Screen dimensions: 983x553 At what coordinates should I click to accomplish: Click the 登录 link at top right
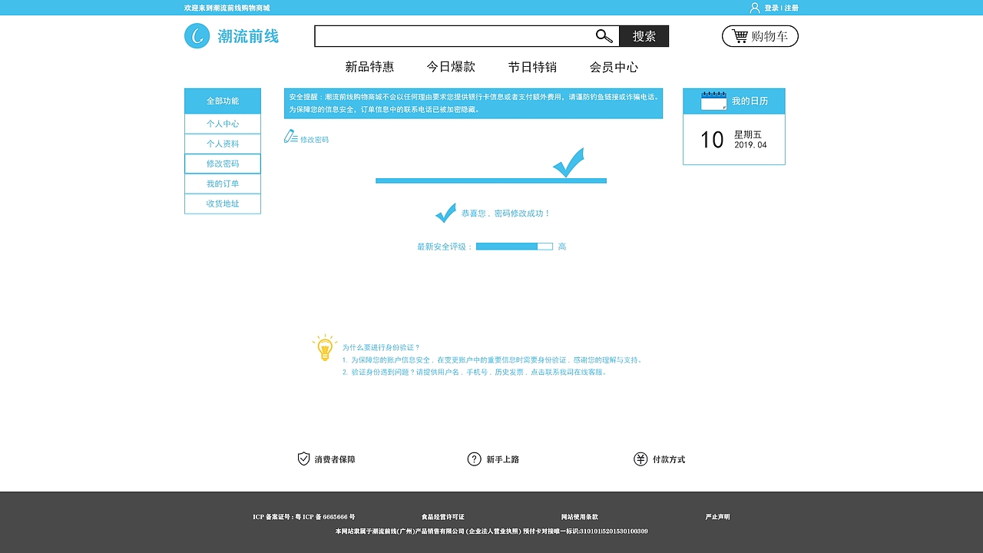click(x=770, y=8)
